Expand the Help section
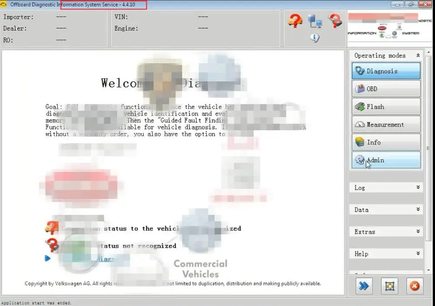Screen dimensions: 435x306 tap(418, 253)
